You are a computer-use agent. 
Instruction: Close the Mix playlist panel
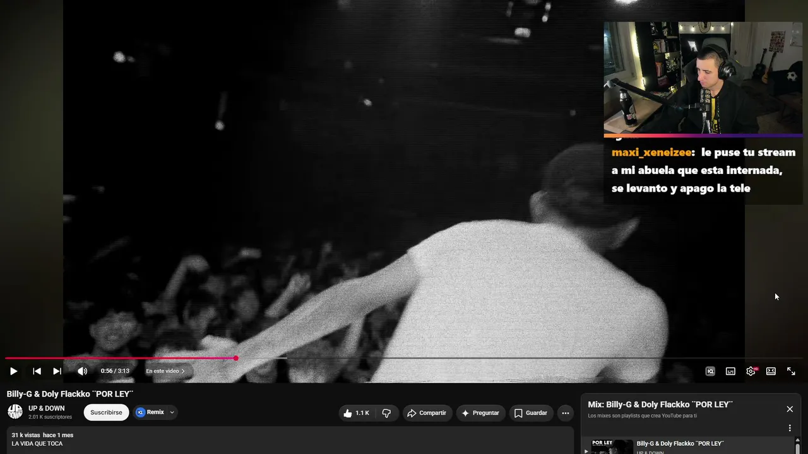pos(790,409)
